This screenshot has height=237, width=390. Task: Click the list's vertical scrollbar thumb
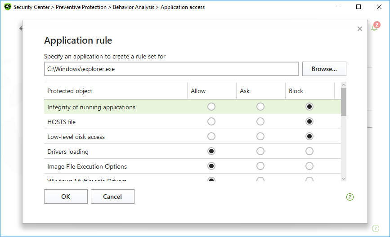point(344,102)
